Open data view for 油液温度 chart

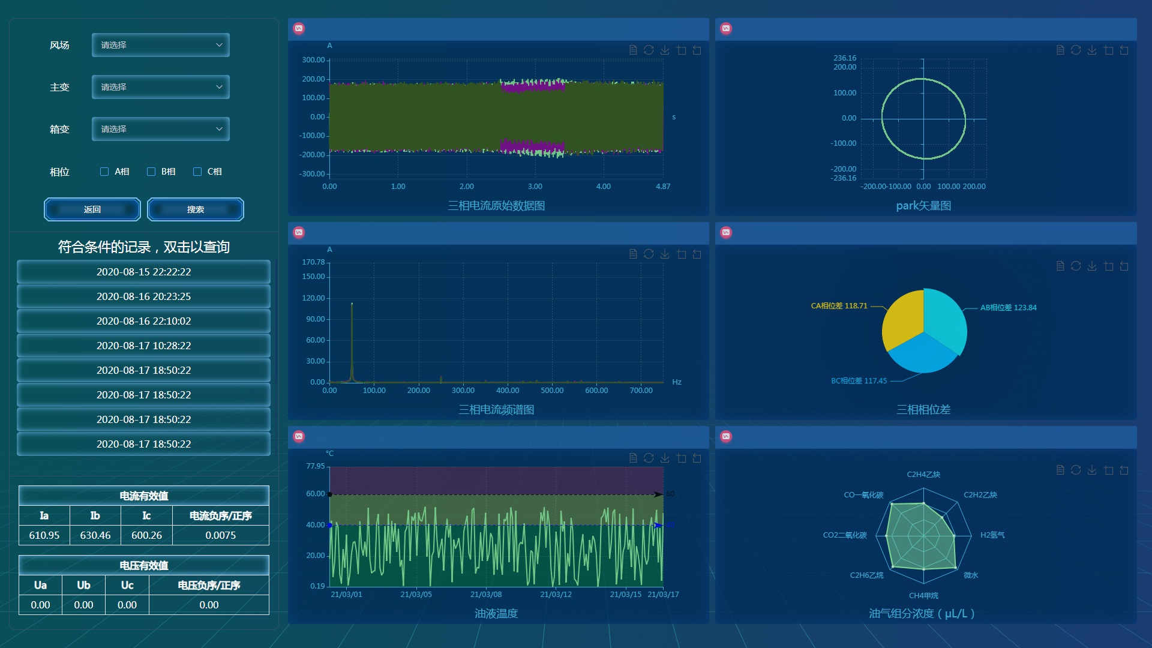point(633,458)
